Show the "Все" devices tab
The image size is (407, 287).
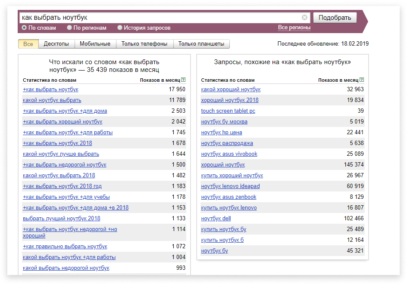(28, 44)
